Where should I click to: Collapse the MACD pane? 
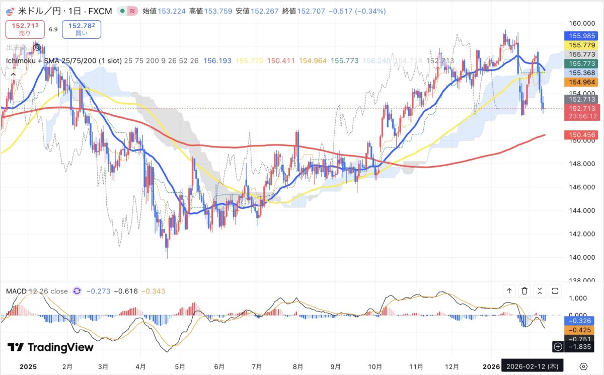tap(540, 290)
